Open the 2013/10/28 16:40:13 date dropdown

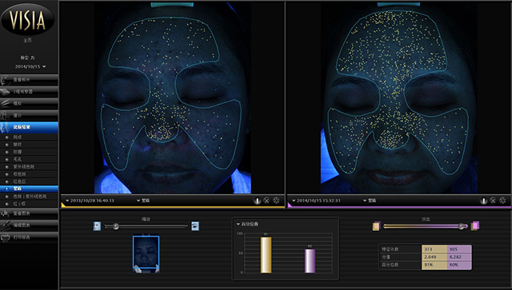click(x=90, y=201)
